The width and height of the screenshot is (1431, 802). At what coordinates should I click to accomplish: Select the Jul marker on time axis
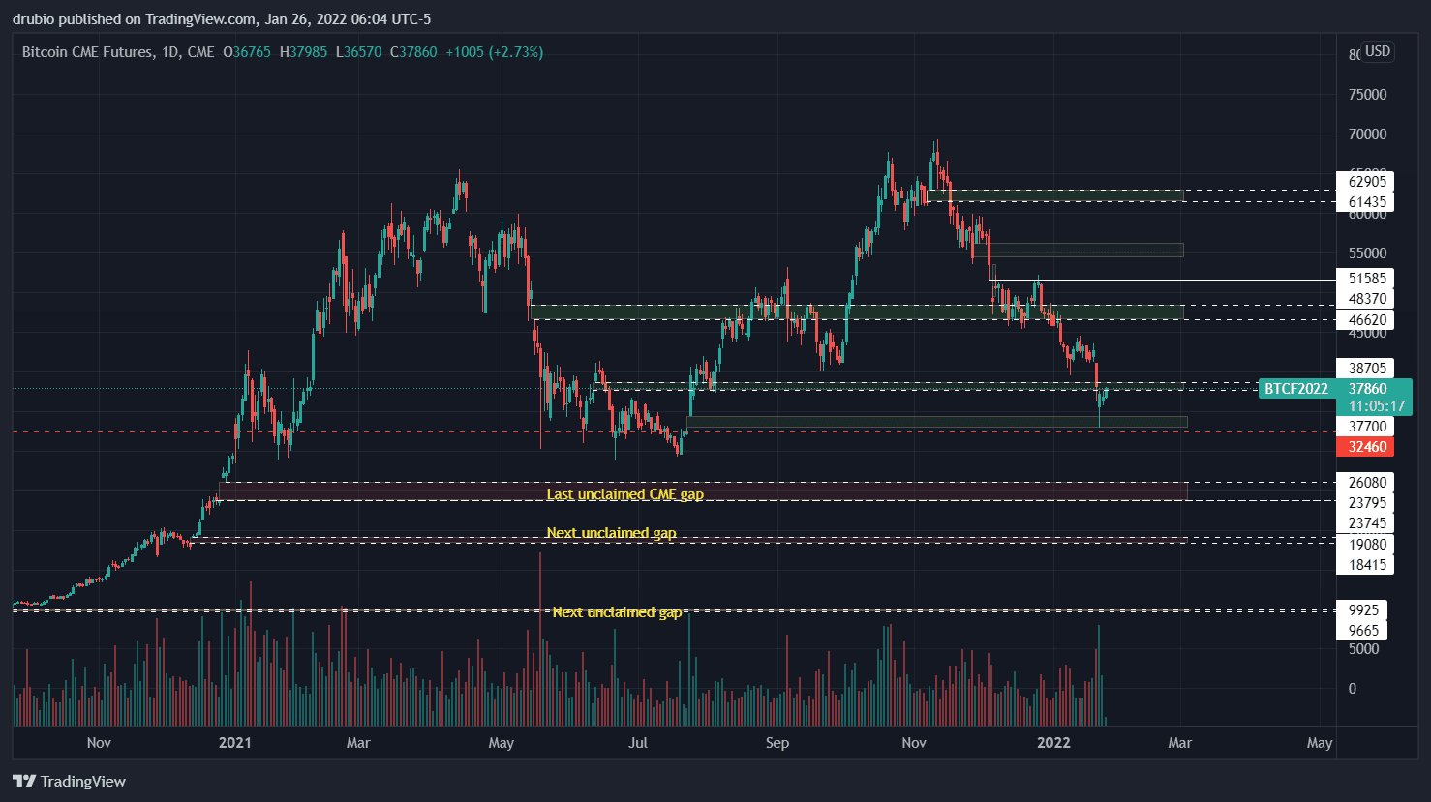point(637,743)
